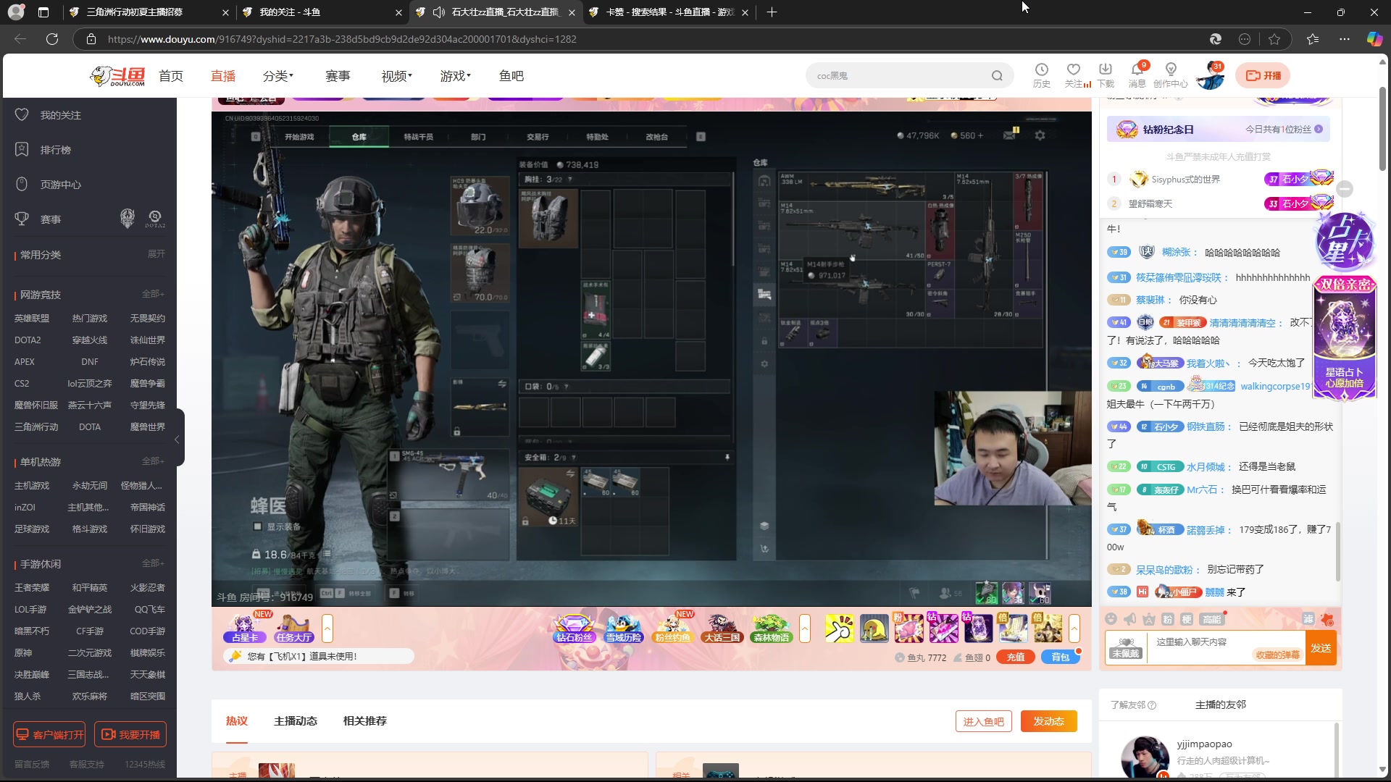Click the Douyu logo
The height and width of the screenshot is (782, 1391).
click(118, 76)
